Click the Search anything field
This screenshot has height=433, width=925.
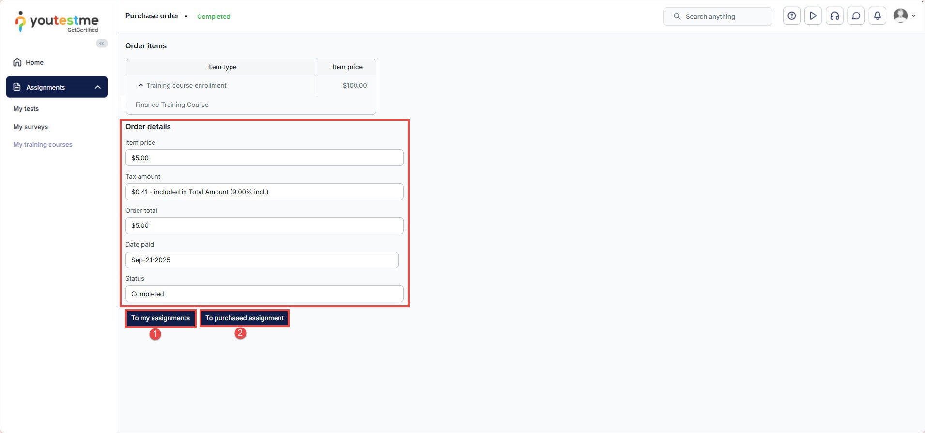(x=718, y=16)
